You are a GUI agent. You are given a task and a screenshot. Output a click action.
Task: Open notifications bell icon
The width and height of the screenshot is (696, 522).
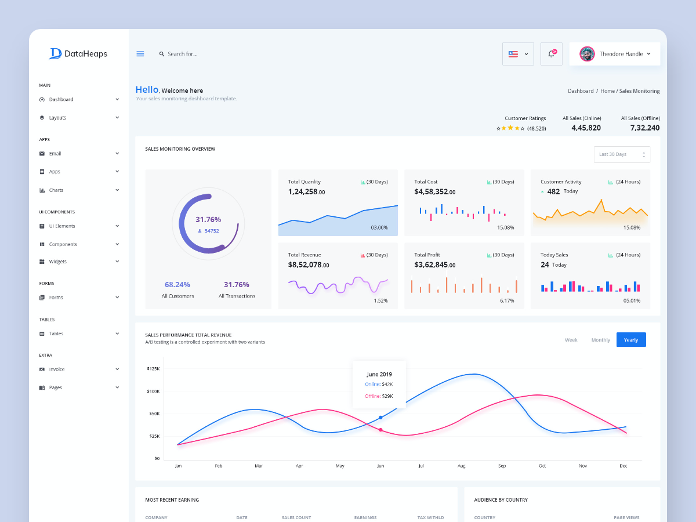[551, 54]
